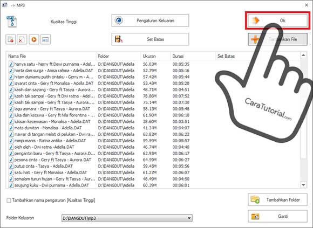Click the 00:06:22 duration cell
Viewport: 313px width, 228px height.
pyautogui.click(x=181, y=134)
